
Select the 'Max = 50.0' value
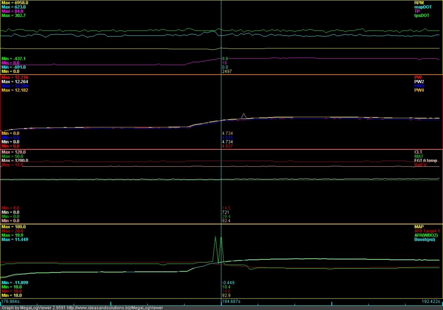[13, 156]
